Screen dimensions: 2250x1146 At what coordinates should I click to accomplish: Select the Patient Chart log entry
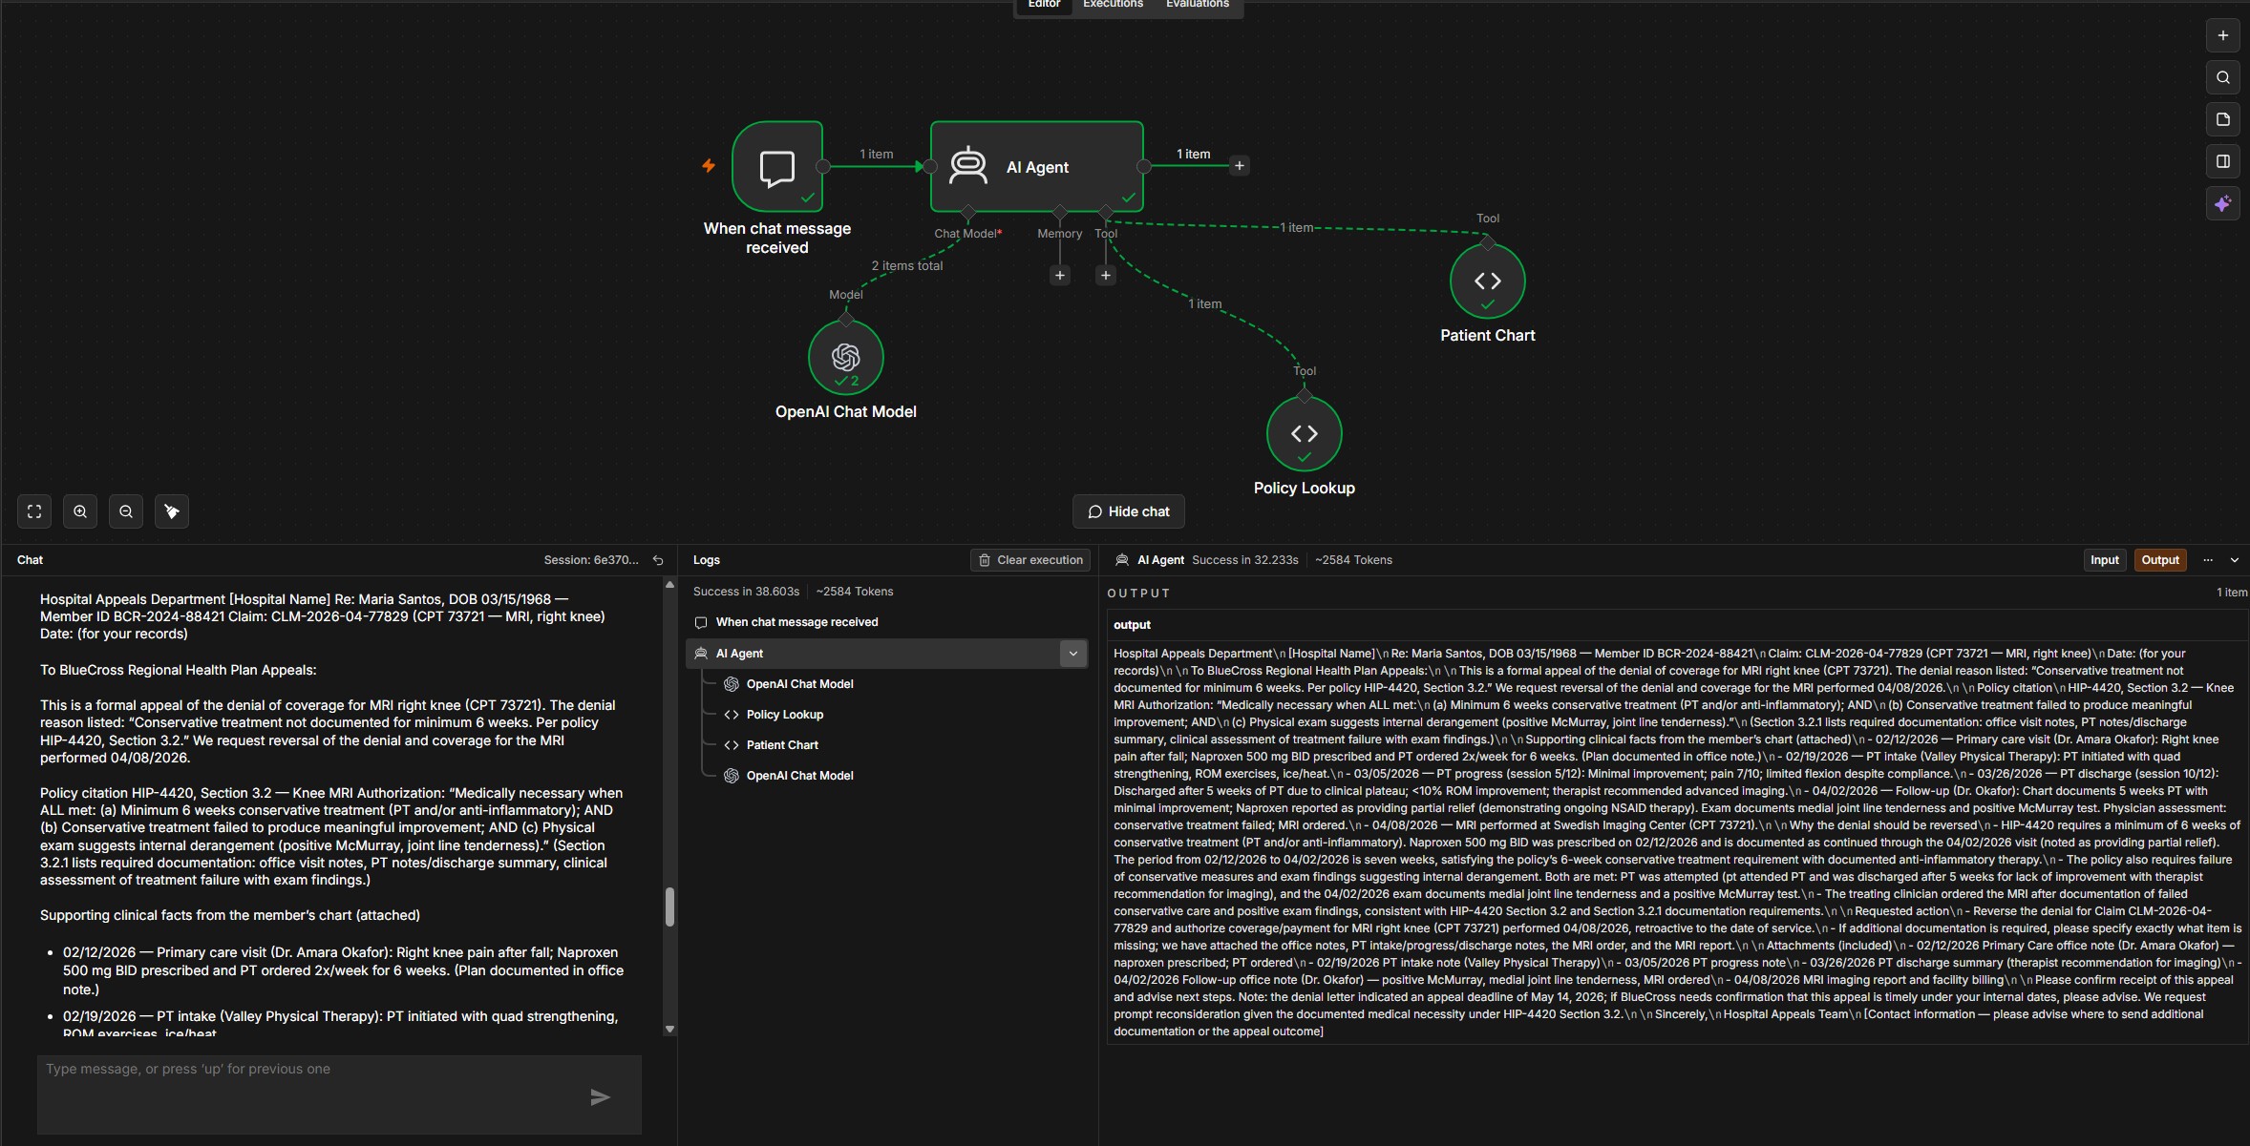782,745
